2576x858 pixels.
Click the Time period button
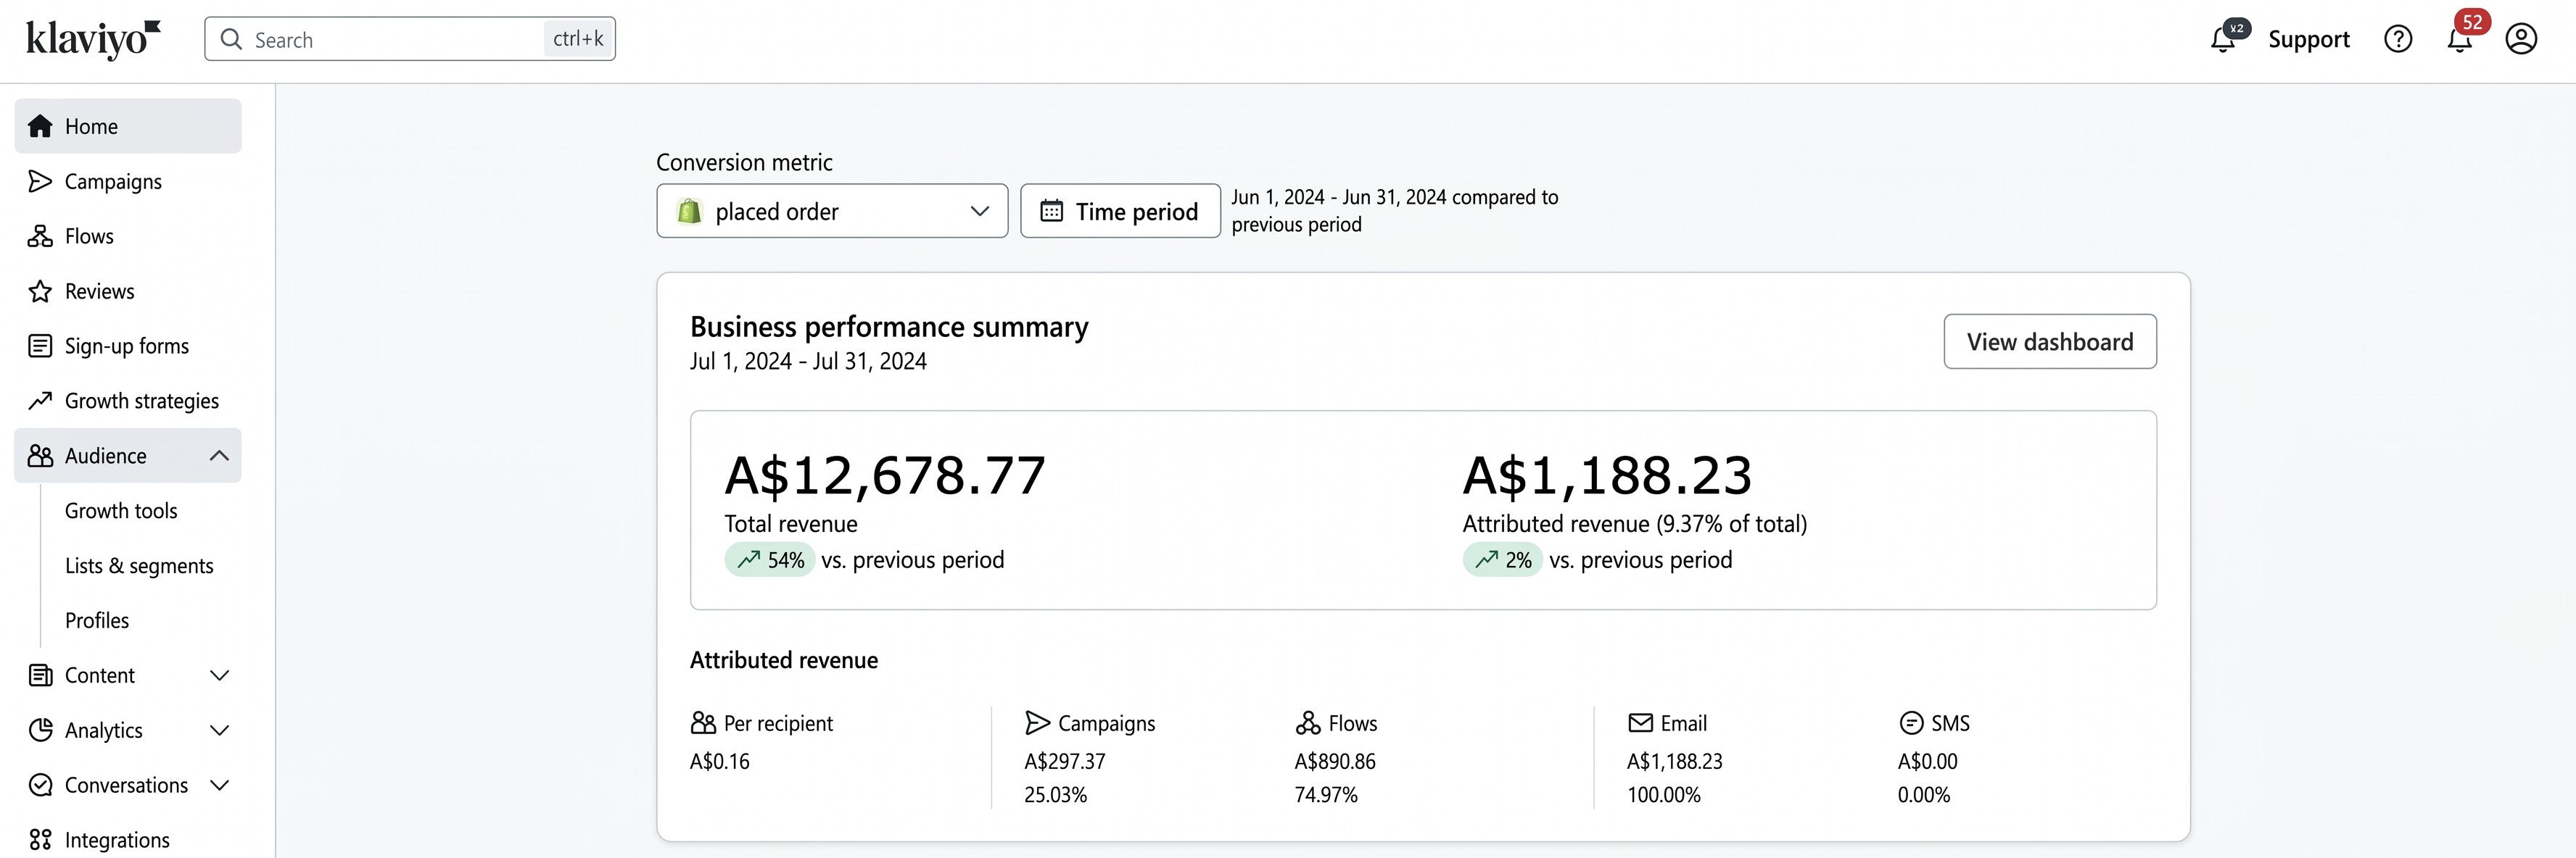click(x=1120, y=211)
